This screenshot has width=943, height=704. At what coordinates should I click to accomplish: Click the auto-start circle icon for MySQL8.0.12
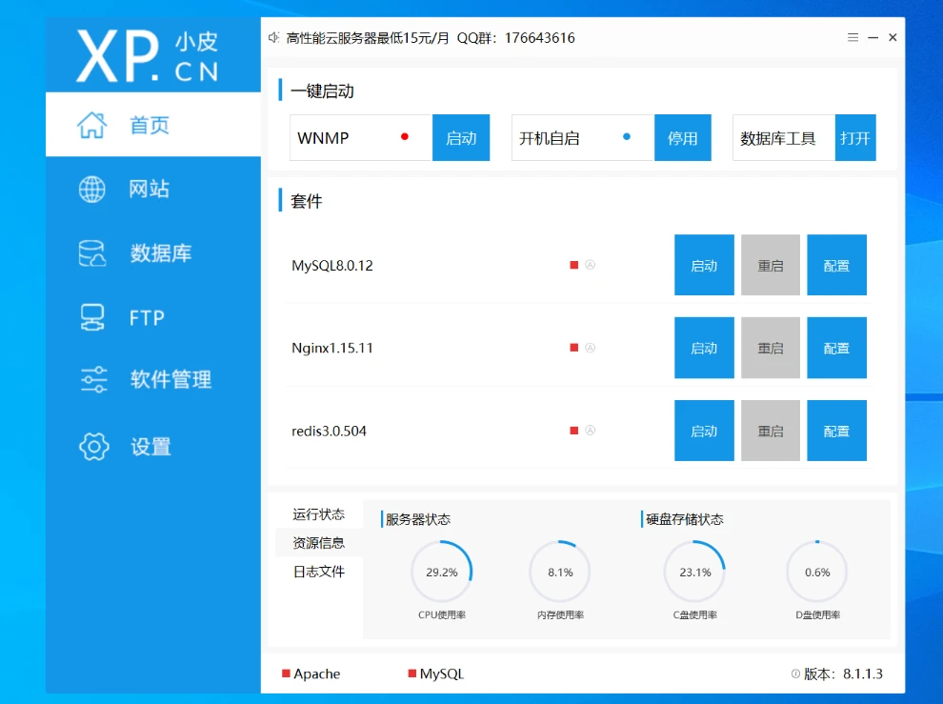[590, 265]
